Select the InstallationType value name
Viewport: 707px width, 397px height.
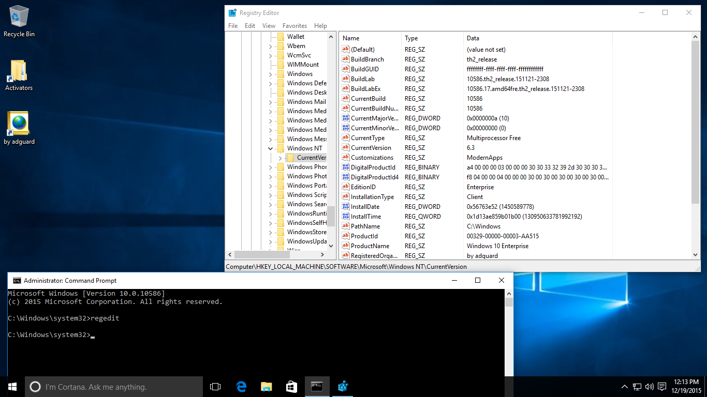pyautogui.click(x=373, y=197)
